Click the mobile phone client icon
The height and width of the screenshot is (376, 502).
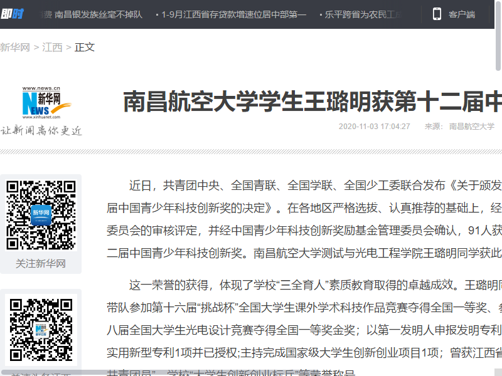tap(437, 14)
